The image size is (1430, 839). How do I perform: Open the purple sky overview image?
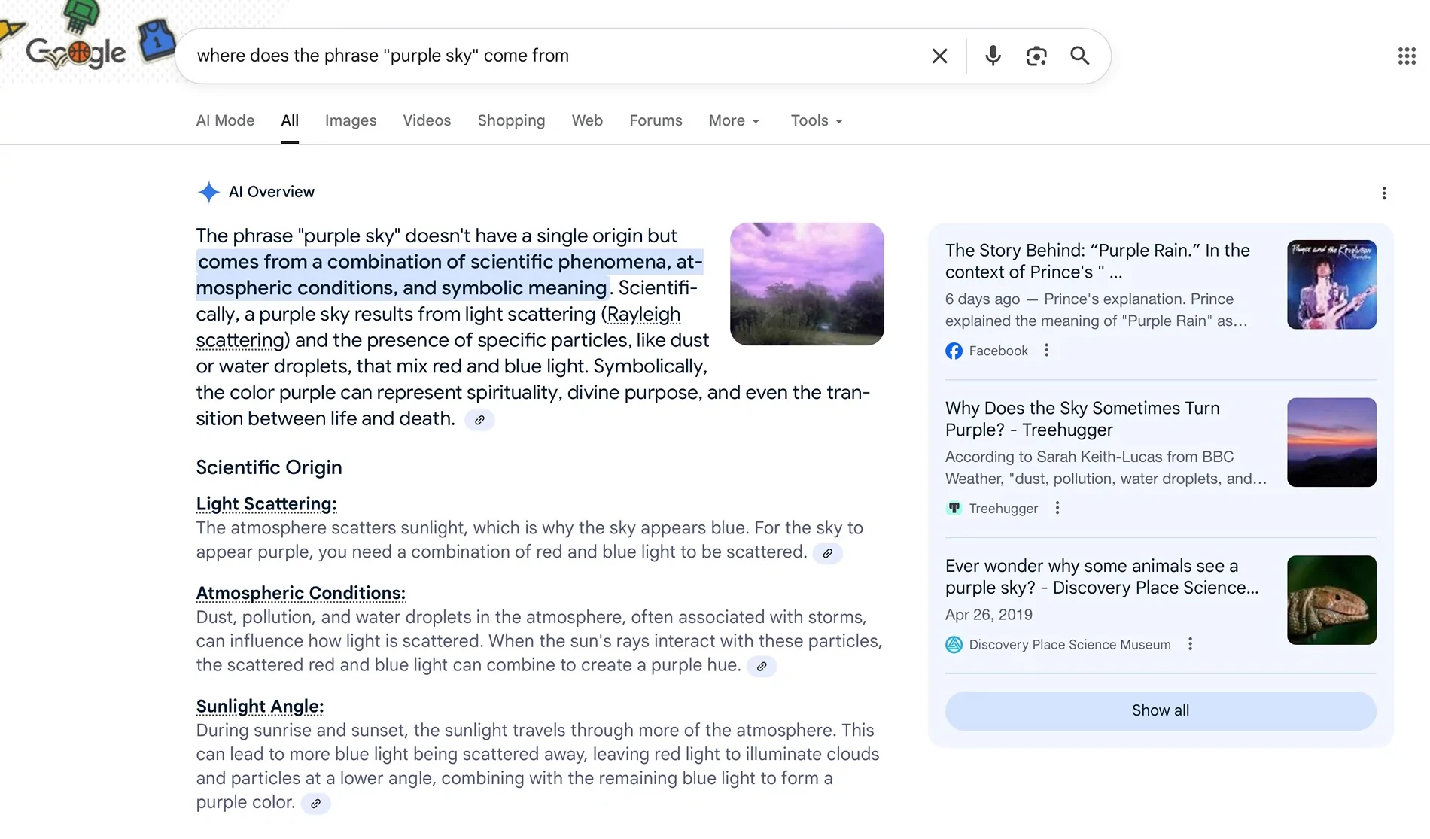click(807, 284)
